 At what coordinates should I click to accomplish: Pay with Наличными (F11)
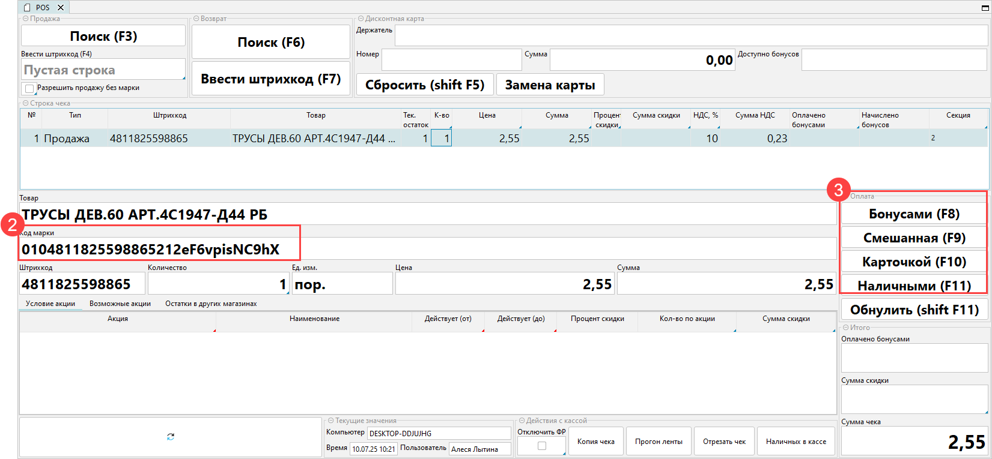coord(913,286)
